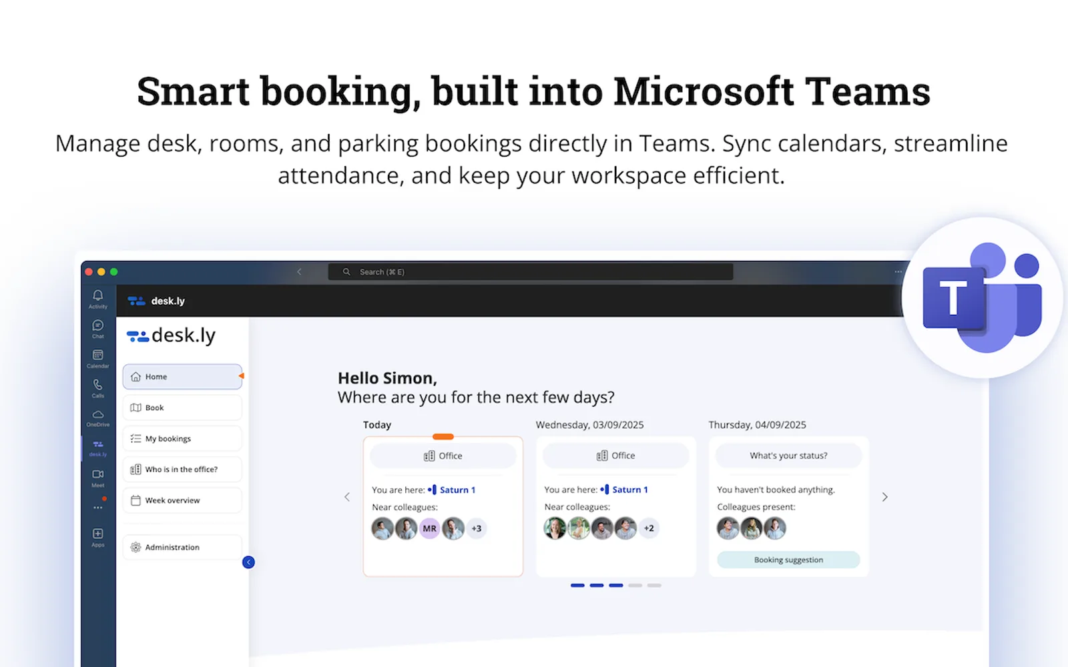This screenshot has width=1068, height=667.
Task: Open Chat in Teams sidebar
Action: click(x=98, y=329)
